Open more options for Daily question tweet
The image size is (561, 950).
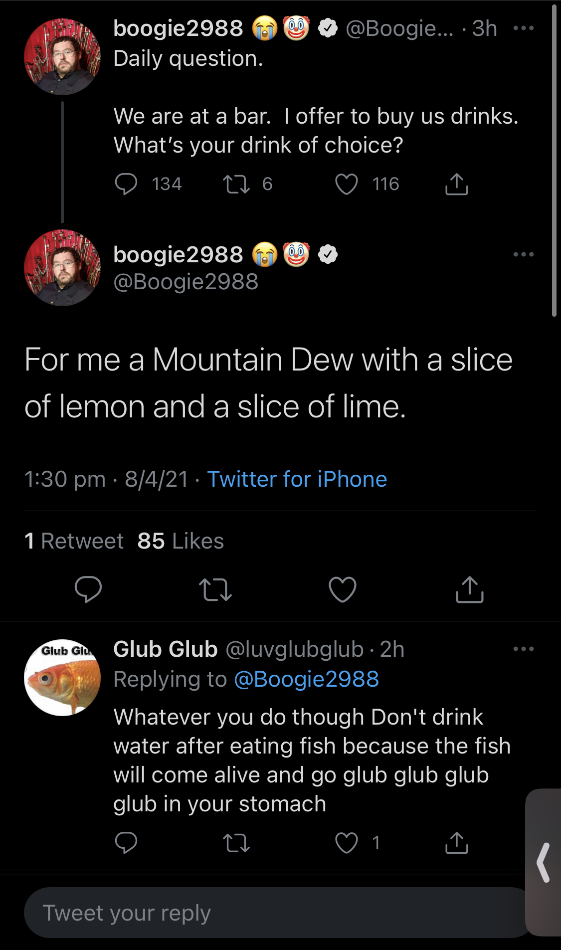[523, 28]
